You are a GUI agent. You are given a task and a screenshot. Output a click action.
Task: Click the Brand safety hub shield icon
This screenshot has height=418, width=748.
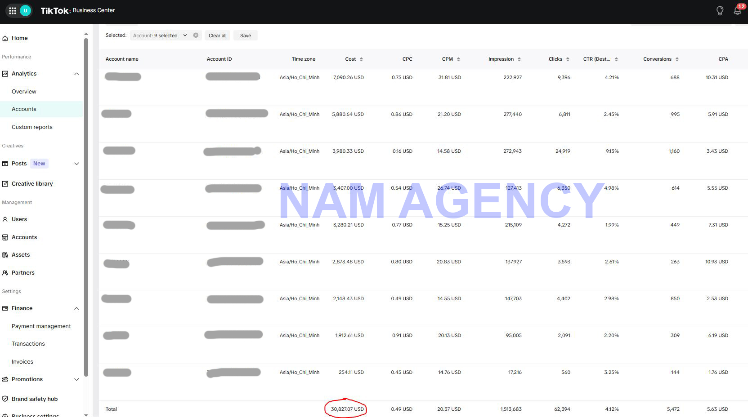pos(5,399)
